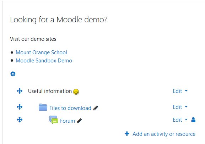The height and width of the screenshot is (144, 205).
Task: Click the Files to download folder icon
Action: coord(43,107)
